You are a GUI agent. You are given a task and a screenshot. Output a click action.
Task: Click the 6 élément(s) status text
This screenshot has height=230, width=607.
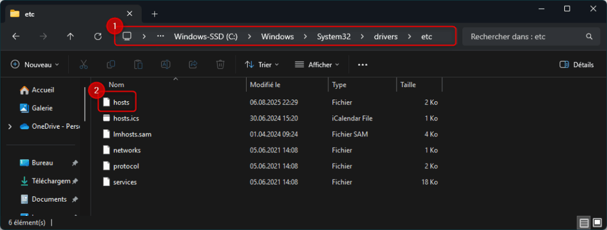[x=27, y=223]
